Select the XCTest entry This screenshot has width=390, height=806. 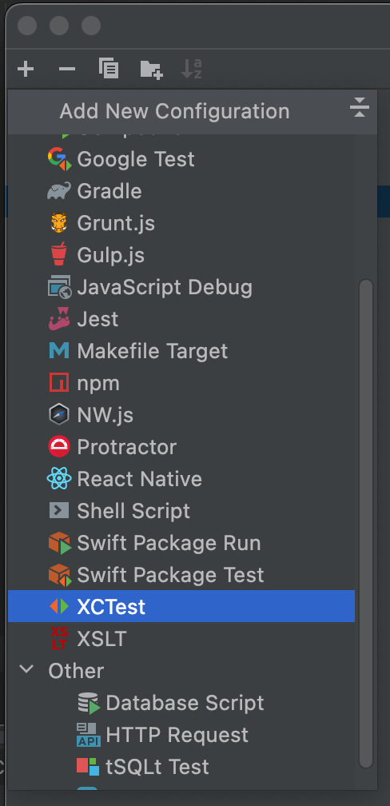pyautogui.click(x=181, y=607)
